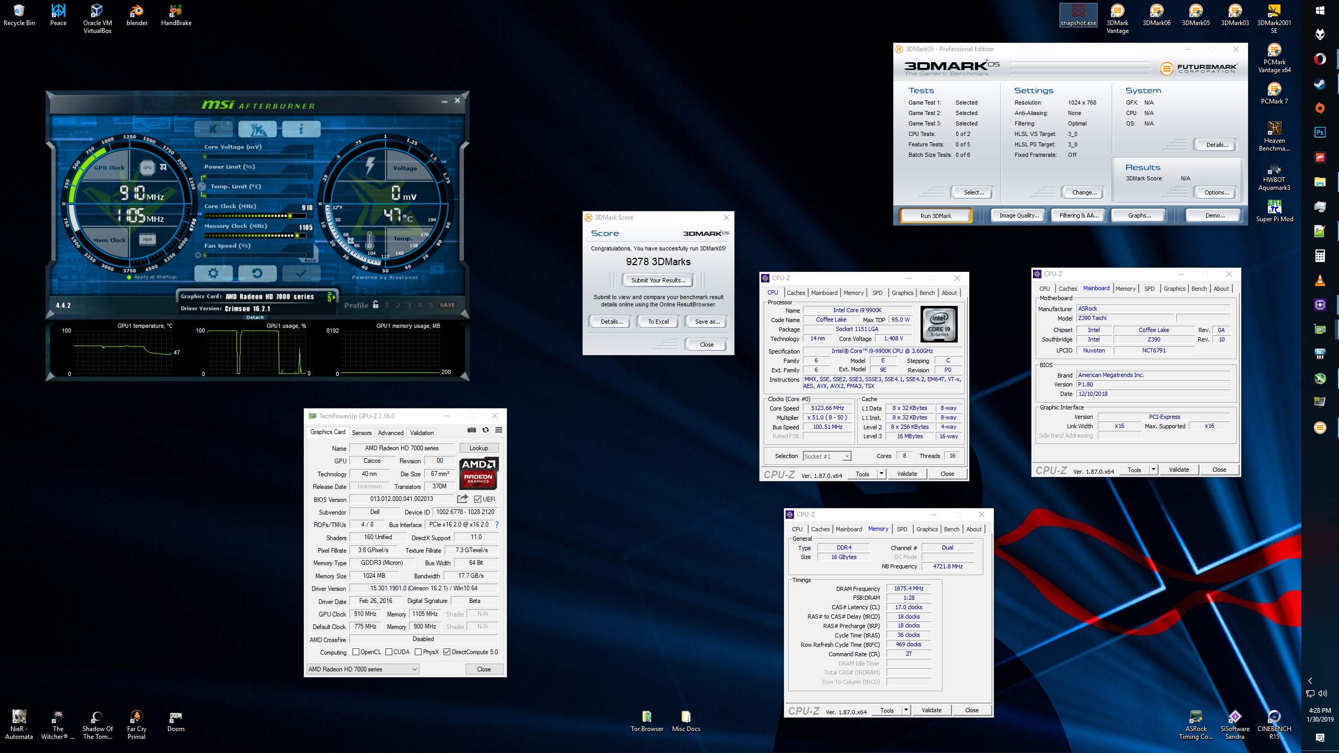Toggle the DirectCompute 5.0 checkbox
The width and height of the screenshot is (1339, 753).
[x=447, y=652]
